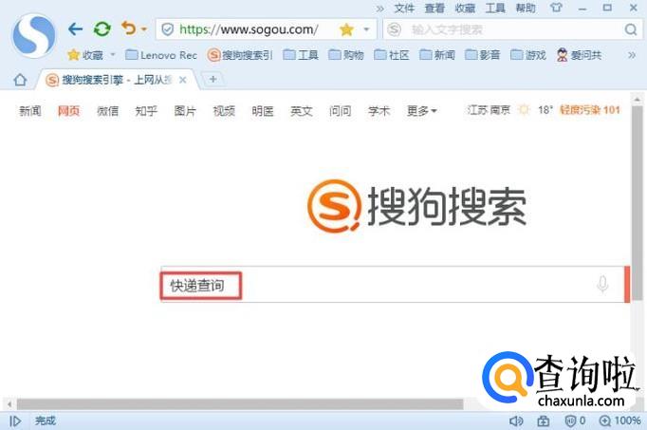Expand the bookmarks bar overflow chevron
Viewport: 647px width, 430px height.
tap(631, 55)
